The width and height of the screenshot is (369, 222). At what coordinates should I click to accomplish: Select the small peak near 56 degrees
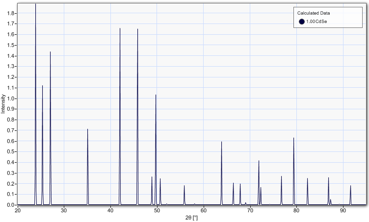point(184,186)
